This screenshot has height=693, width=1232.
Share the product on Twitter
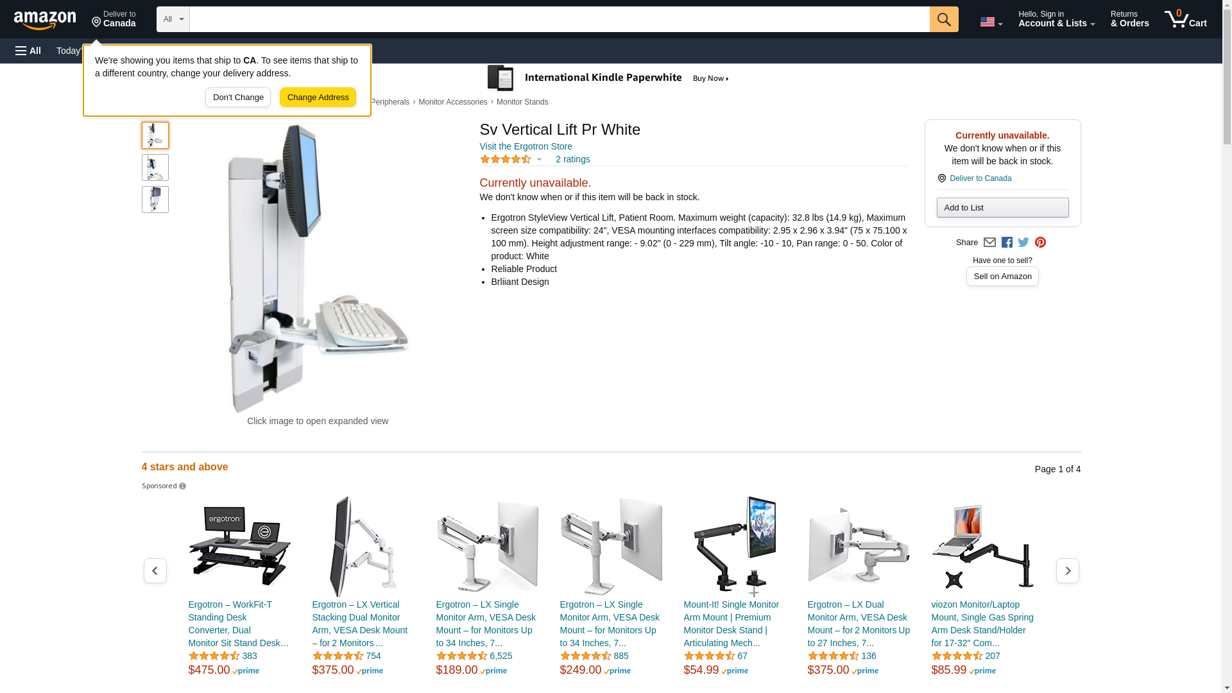pos(1023,243)
